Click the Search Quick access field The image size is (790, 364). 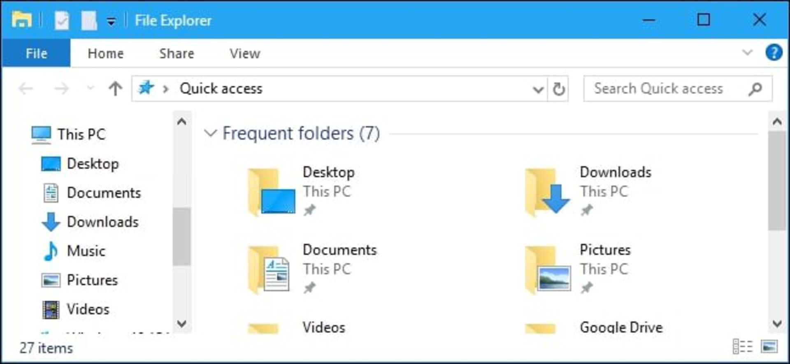[x=678, y=88]
